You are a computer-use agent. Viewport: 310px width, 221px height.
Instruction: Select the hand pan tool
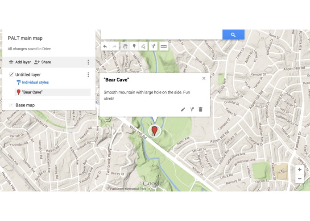(x=125, y=47)
